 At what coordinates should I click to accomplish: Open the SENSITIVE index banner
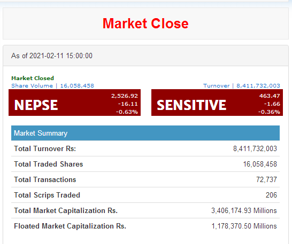click(217, 103)
